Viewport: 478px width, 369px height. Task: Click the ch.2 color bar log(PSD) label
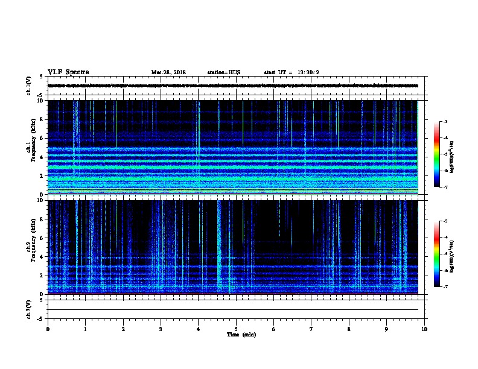click(452, 256)
